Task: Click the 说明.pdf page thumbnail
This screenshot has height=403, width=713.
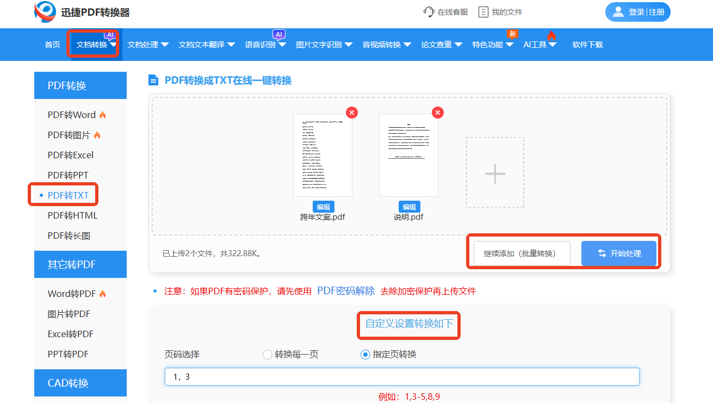Action: pos(408,155)
